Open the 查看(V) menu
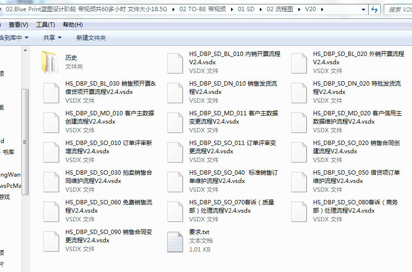 coord(18,25)
